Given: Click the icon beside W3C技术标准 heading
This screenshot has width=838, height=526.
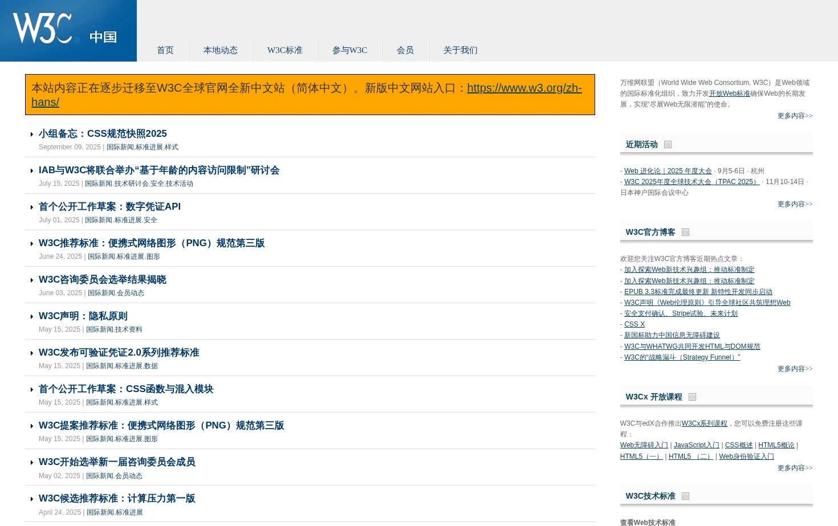Looking at the screenshot, I should coord(686,496).
